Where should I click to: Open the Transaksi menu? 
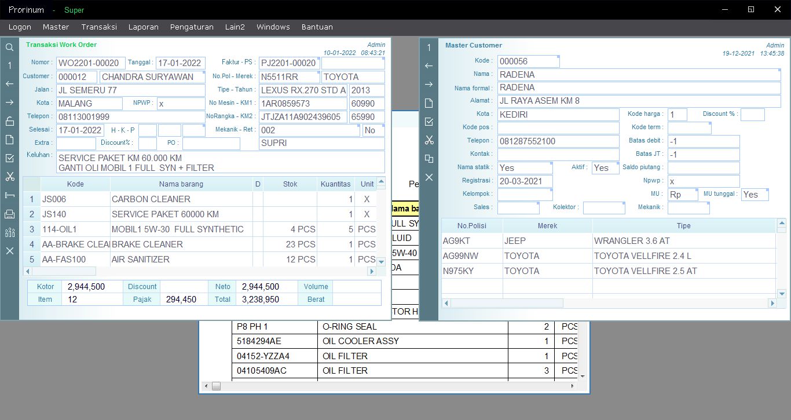pos(99,27)
